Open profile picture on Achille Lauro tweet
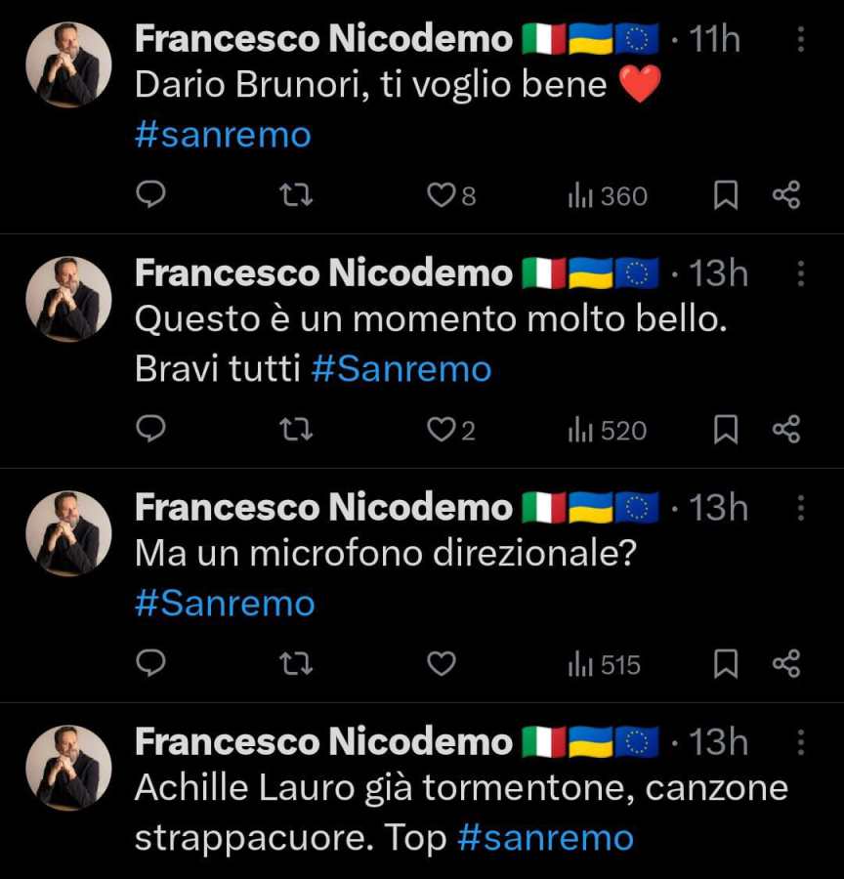The height and width of the screenshot is (879, 844). coord(68,768)
